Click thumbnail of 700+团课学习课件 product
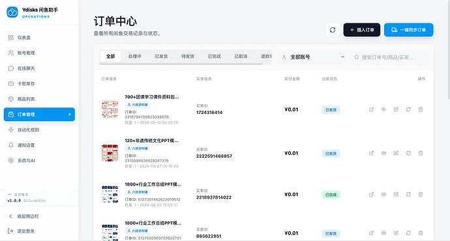Screen dimensions: 450x241 point(110,109)
